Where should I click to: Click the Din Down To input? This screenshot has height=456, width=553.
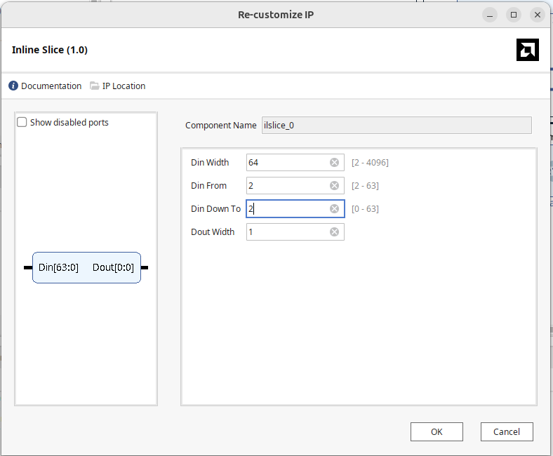[x=288, y=209]
